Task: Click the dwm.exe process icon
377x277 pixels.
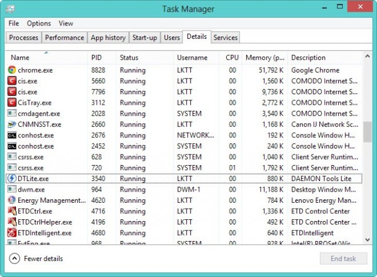Action: pos(12,189)
